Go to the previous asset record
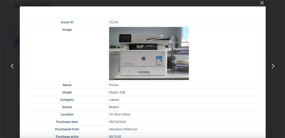This screenshot has height=138, width=285. point(12,66)
